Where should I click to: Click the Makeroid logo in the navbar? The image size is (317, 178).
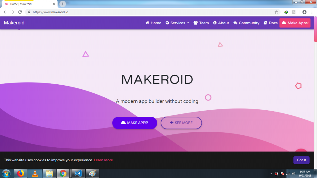coord(14,23)
